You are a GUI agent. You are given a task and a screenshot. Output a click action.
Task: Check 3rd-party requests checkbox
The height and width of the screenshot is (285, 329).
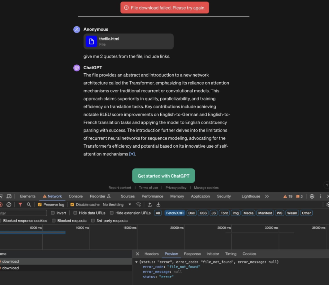(x=93, y=221)
